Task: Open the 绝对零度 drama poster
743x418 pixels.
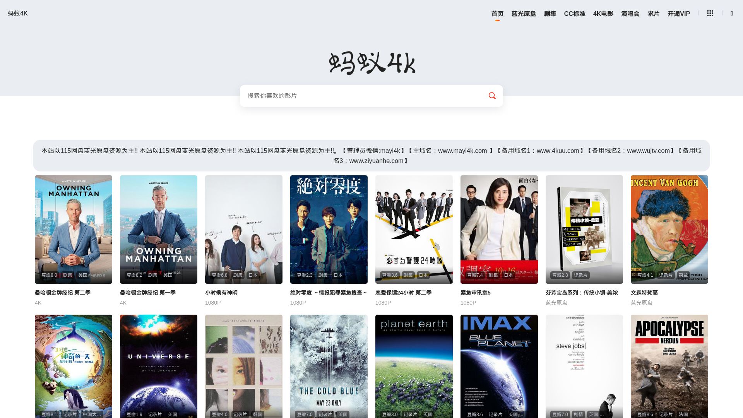Action: (x=329, y=229)
